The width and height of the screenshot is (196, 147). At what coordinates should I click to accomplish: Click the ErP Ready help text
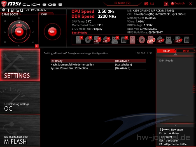tap(166, 61)
